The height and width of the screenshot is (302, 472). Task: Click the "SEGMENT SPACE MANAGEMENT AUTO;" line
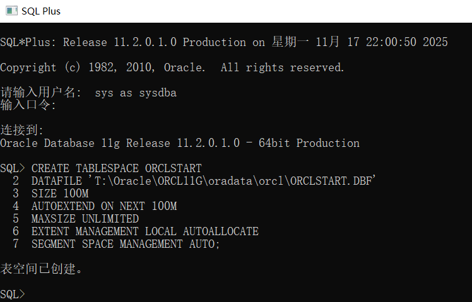click(x=126, y=244)
